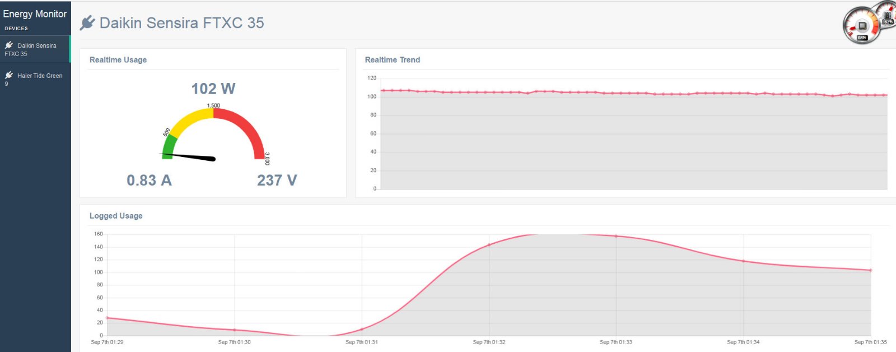This screenshot has height=352, width=896.
Task: Click the Sep 7th 01:32 data point on logged chart
Action: pyautogui.click(x=489, y=245)
